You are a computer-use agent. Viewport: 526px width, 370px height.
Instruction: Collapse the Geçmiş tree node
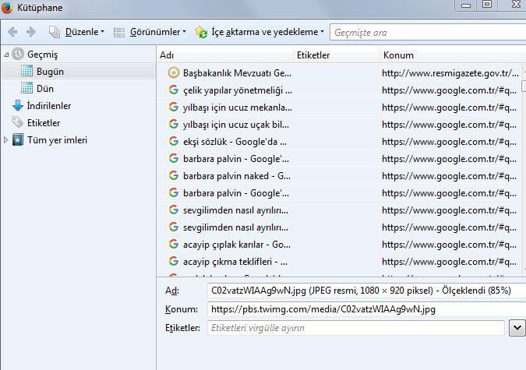point(6,55)
